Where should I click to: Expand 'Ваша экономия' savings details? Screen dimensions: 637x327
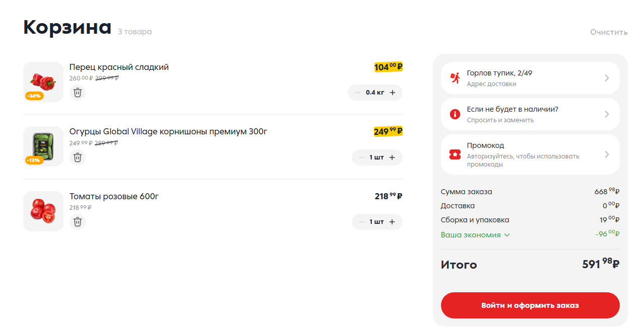[x=475, y=235]
